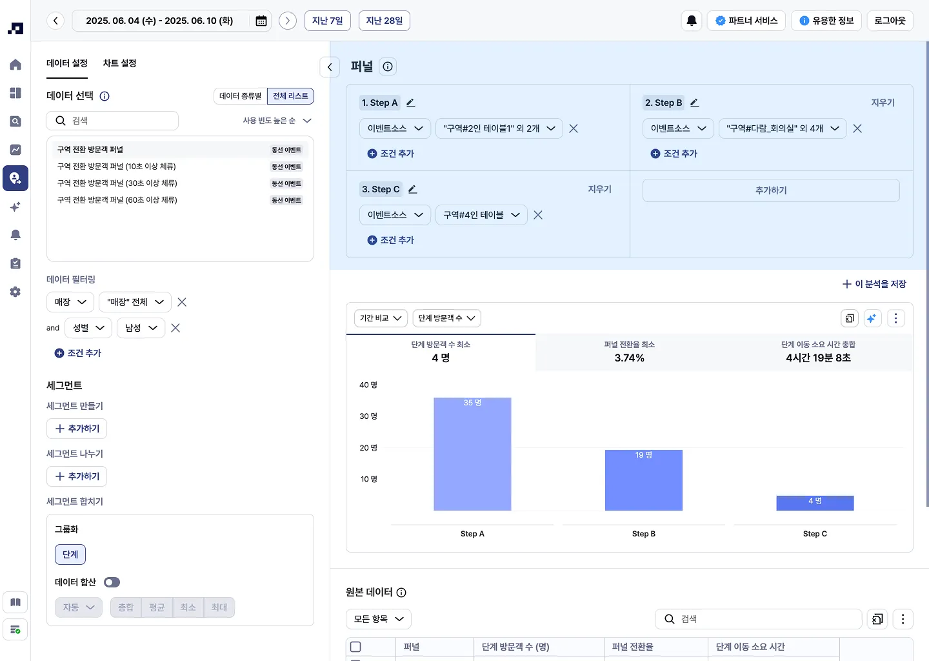This screenshot has width=929, height=661.
Task: Click the funnel info icon beside 퍼널
Action: coord(388,66)
